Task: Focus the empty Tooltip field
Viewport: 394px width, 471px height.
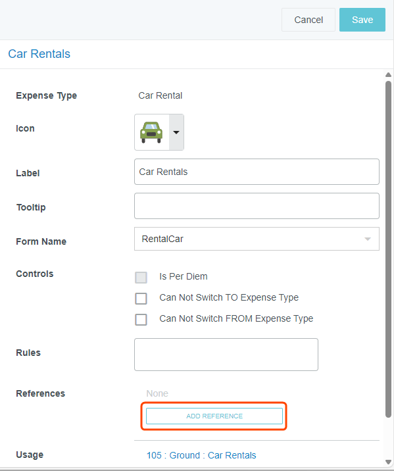Action: pyautogui.click(x=257, y=206)
